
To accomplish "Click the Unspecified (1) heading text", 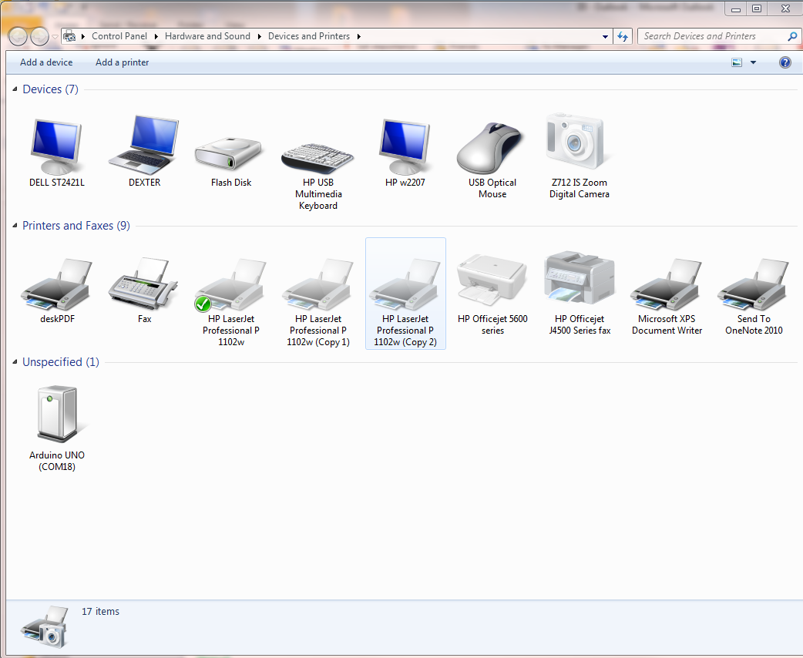I will (x=60, y=361).
